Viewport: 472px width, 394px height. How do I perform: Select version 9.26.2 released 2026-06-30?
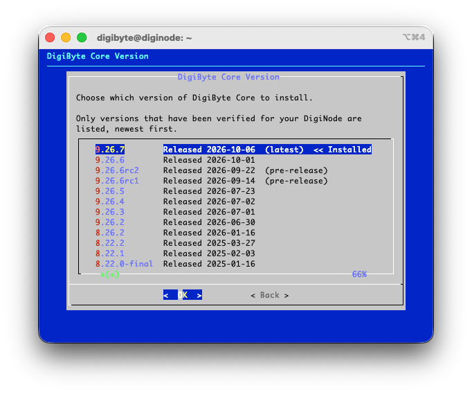tap(175, 222)
